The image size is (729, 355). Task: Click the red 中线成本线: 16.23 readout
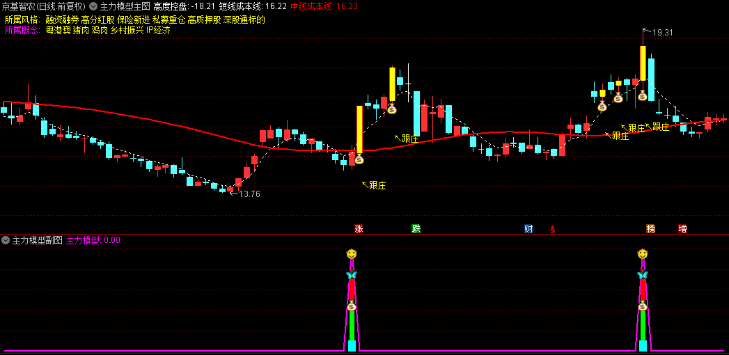click(324, 6)
